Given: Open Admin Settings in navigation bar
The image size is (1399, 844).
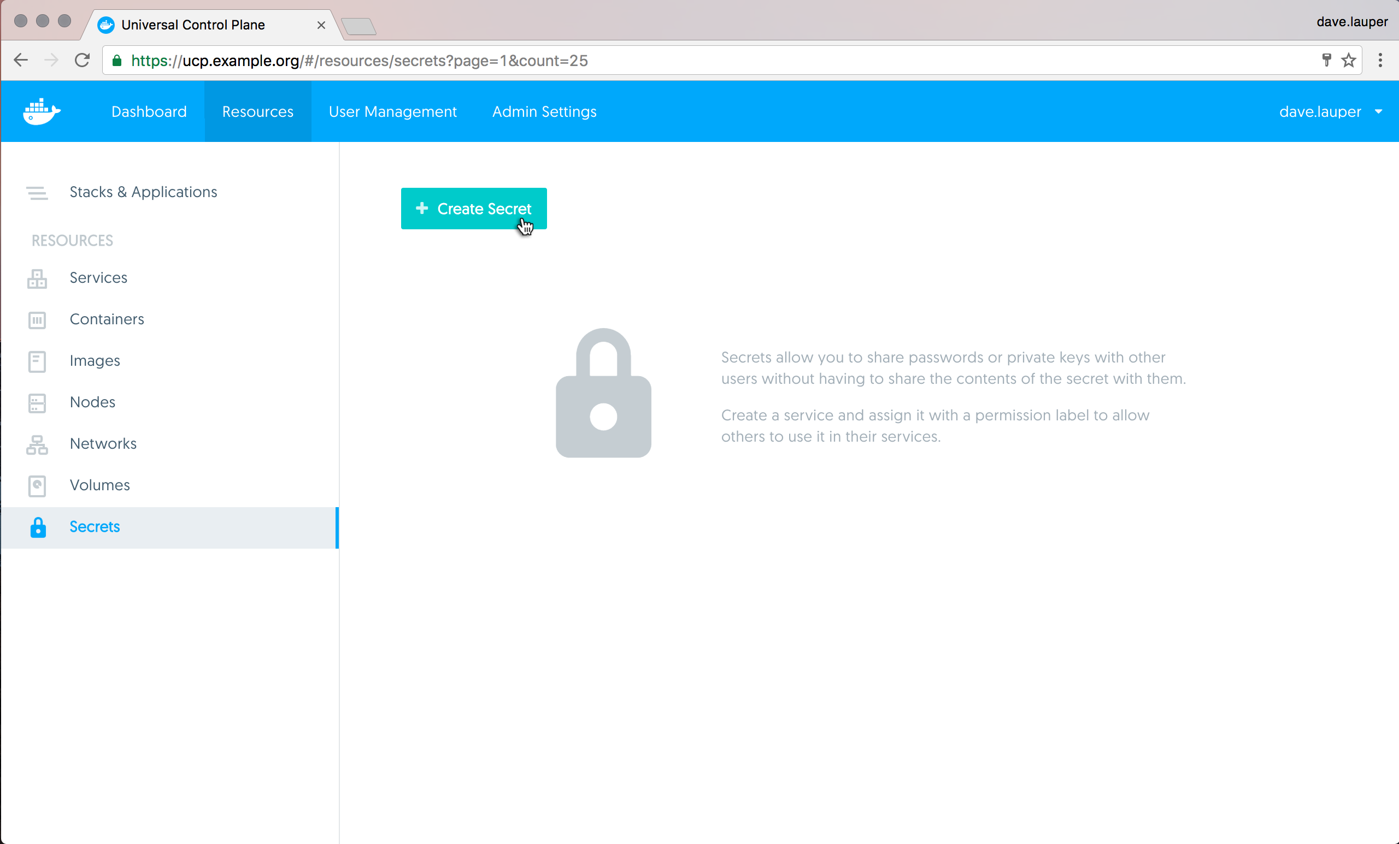Looking at the screenshot, I should [544, 111].
